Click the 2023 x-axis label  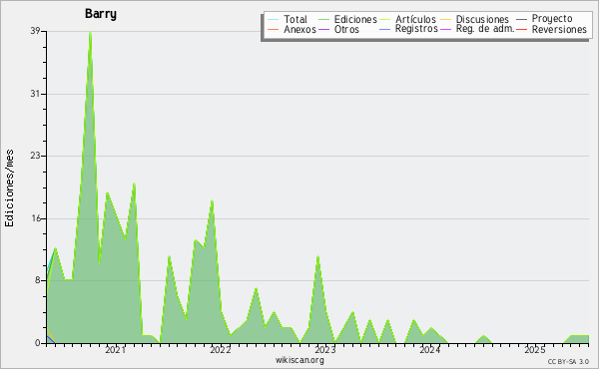[x=325, y=349]
